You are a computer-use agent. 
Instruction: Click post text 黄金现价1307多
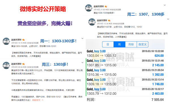coord(105,27)
